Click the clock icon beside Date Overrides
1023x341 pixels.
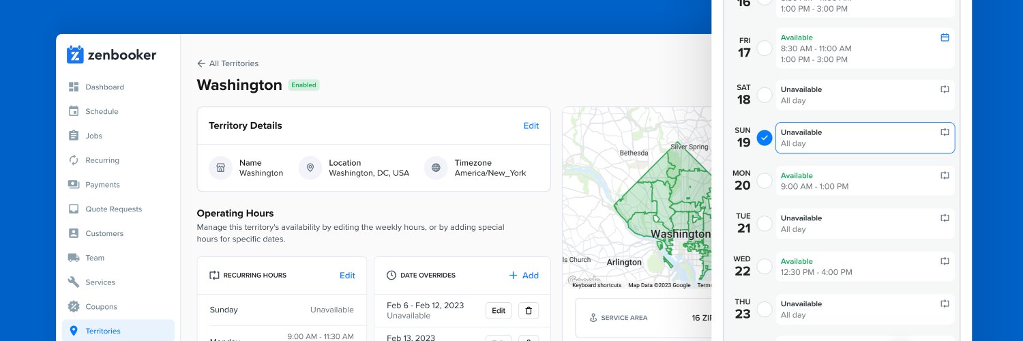click(x=391, y=276)
